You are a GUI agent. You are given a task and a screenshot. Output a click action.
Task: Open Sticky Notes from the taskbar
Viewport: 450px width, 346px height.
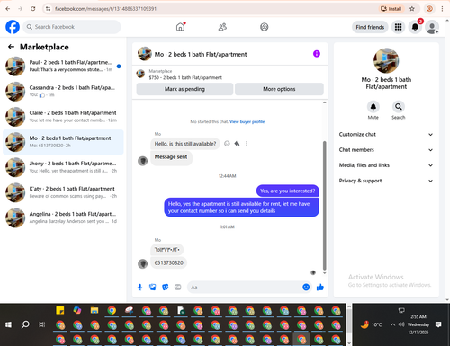(x=60, y=311)
